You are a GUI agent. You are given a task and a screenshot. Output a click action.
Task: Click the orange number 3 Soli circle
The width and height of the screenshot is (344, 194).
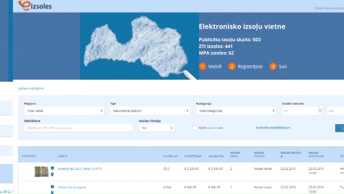coord(273,66)
